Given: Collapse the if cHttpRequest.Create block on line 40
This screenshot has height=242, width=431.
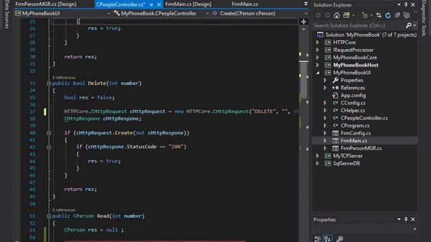Looking at the screenshot, I should [48, 133].
